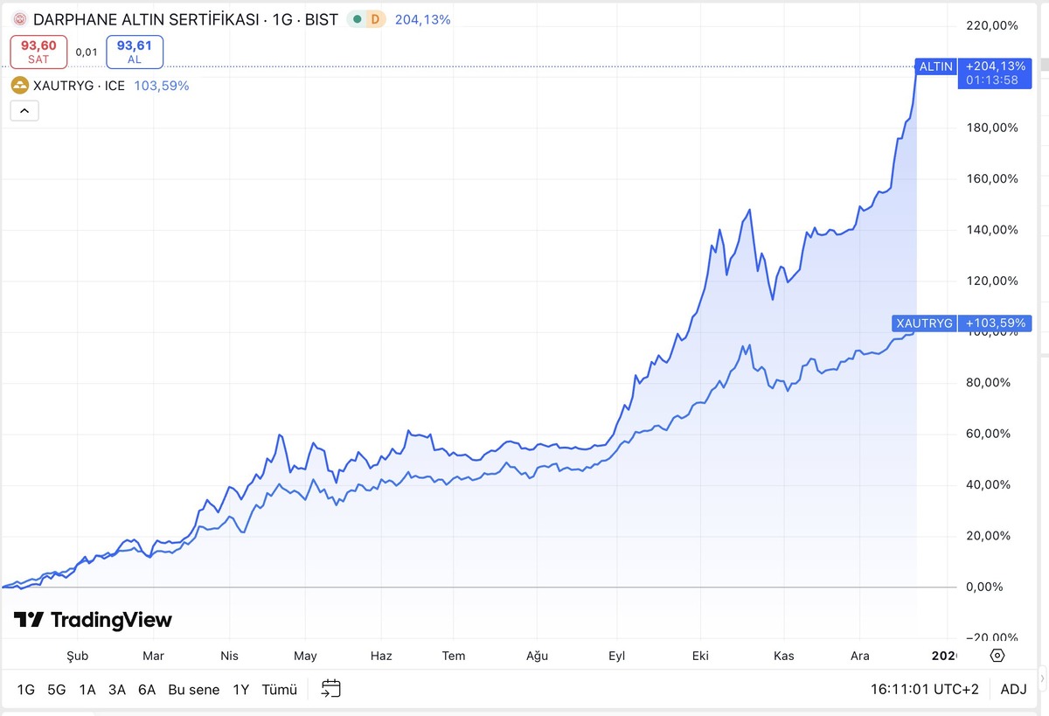The height and width of the screenshot is (716, 1049).
Task: Open the go-to-date calendar icon
Action: coord(330,689)
